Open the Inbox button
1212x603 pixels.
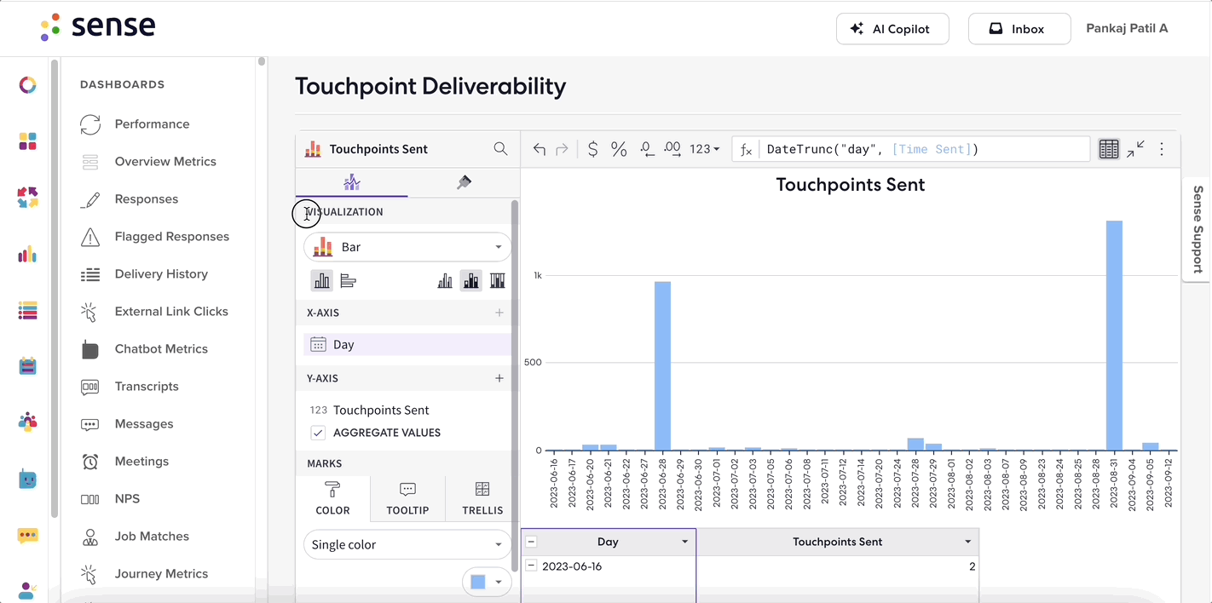tap(1019, 29)
